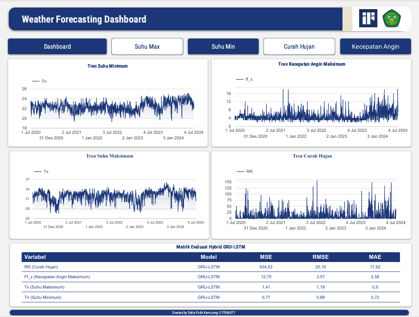
Task: Open the Curah Hujan page
Action: (299, 47)
